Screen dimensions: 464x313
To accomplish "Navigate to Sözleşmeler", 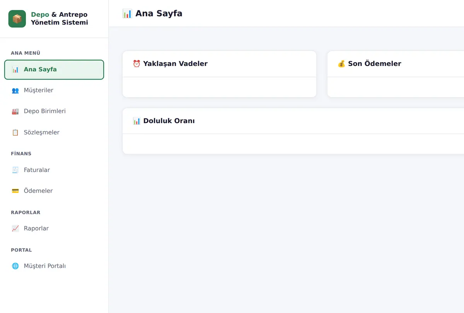I will pos(54,132).
